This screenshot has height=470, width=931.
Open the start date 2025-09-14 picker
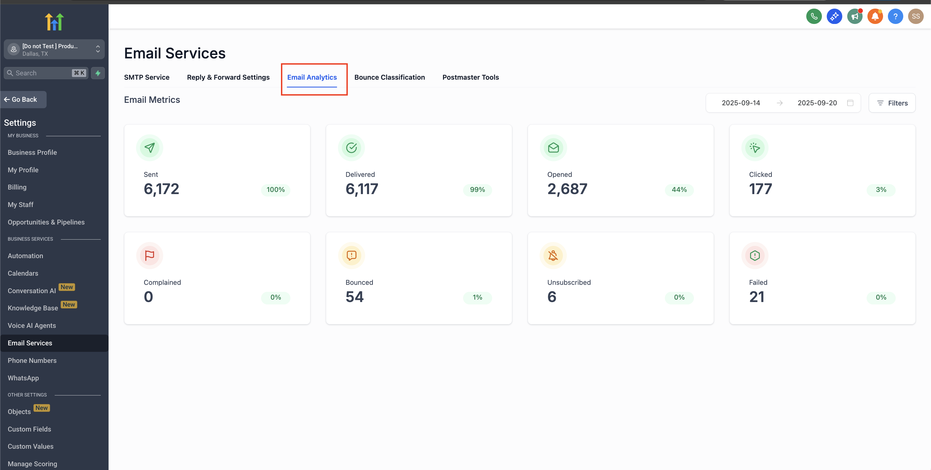(741, 103)
